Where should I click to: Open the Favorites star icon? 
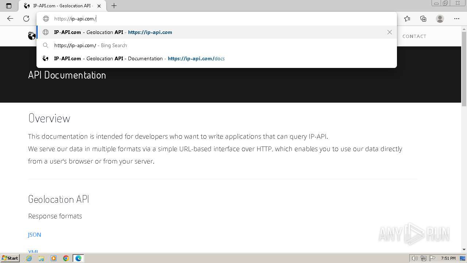[407, 19]
